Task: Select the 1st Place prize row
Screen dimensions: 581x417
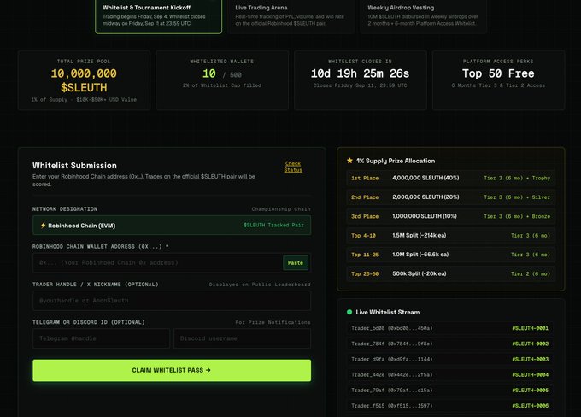Action: click(451, 178)
